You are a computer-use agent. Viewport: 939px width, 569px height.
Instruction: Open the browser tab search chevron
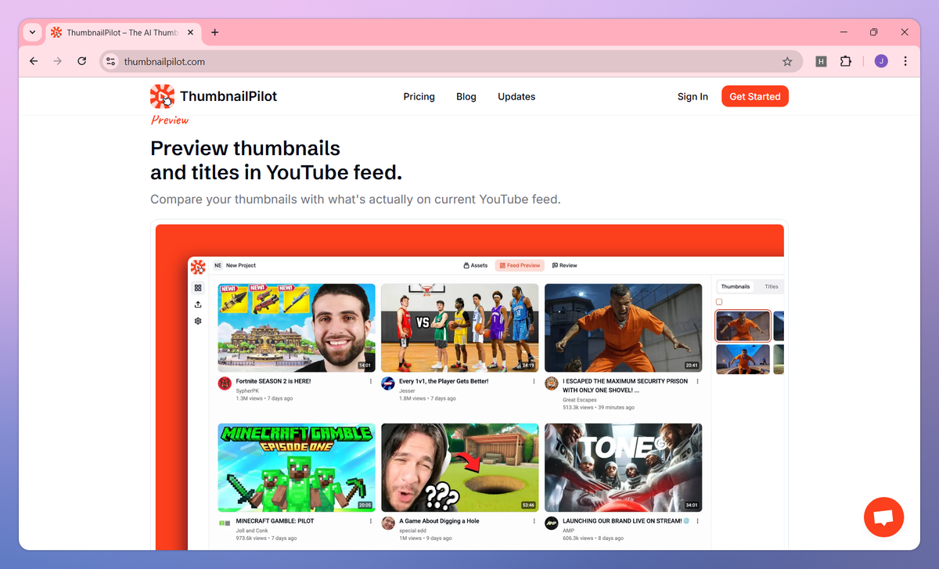[x=31, y=32]
